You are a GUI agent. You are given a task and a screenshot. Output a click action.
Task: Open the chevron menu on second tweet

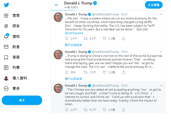[161, 52]
